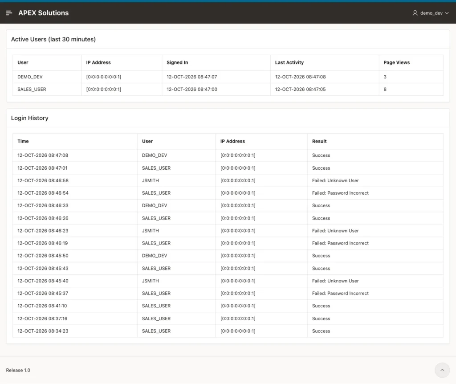This screenshot has width=456, height=384.
Task: Click Failed: Unknown User in 08:46:58 row
Action: [x=335, y=181]
